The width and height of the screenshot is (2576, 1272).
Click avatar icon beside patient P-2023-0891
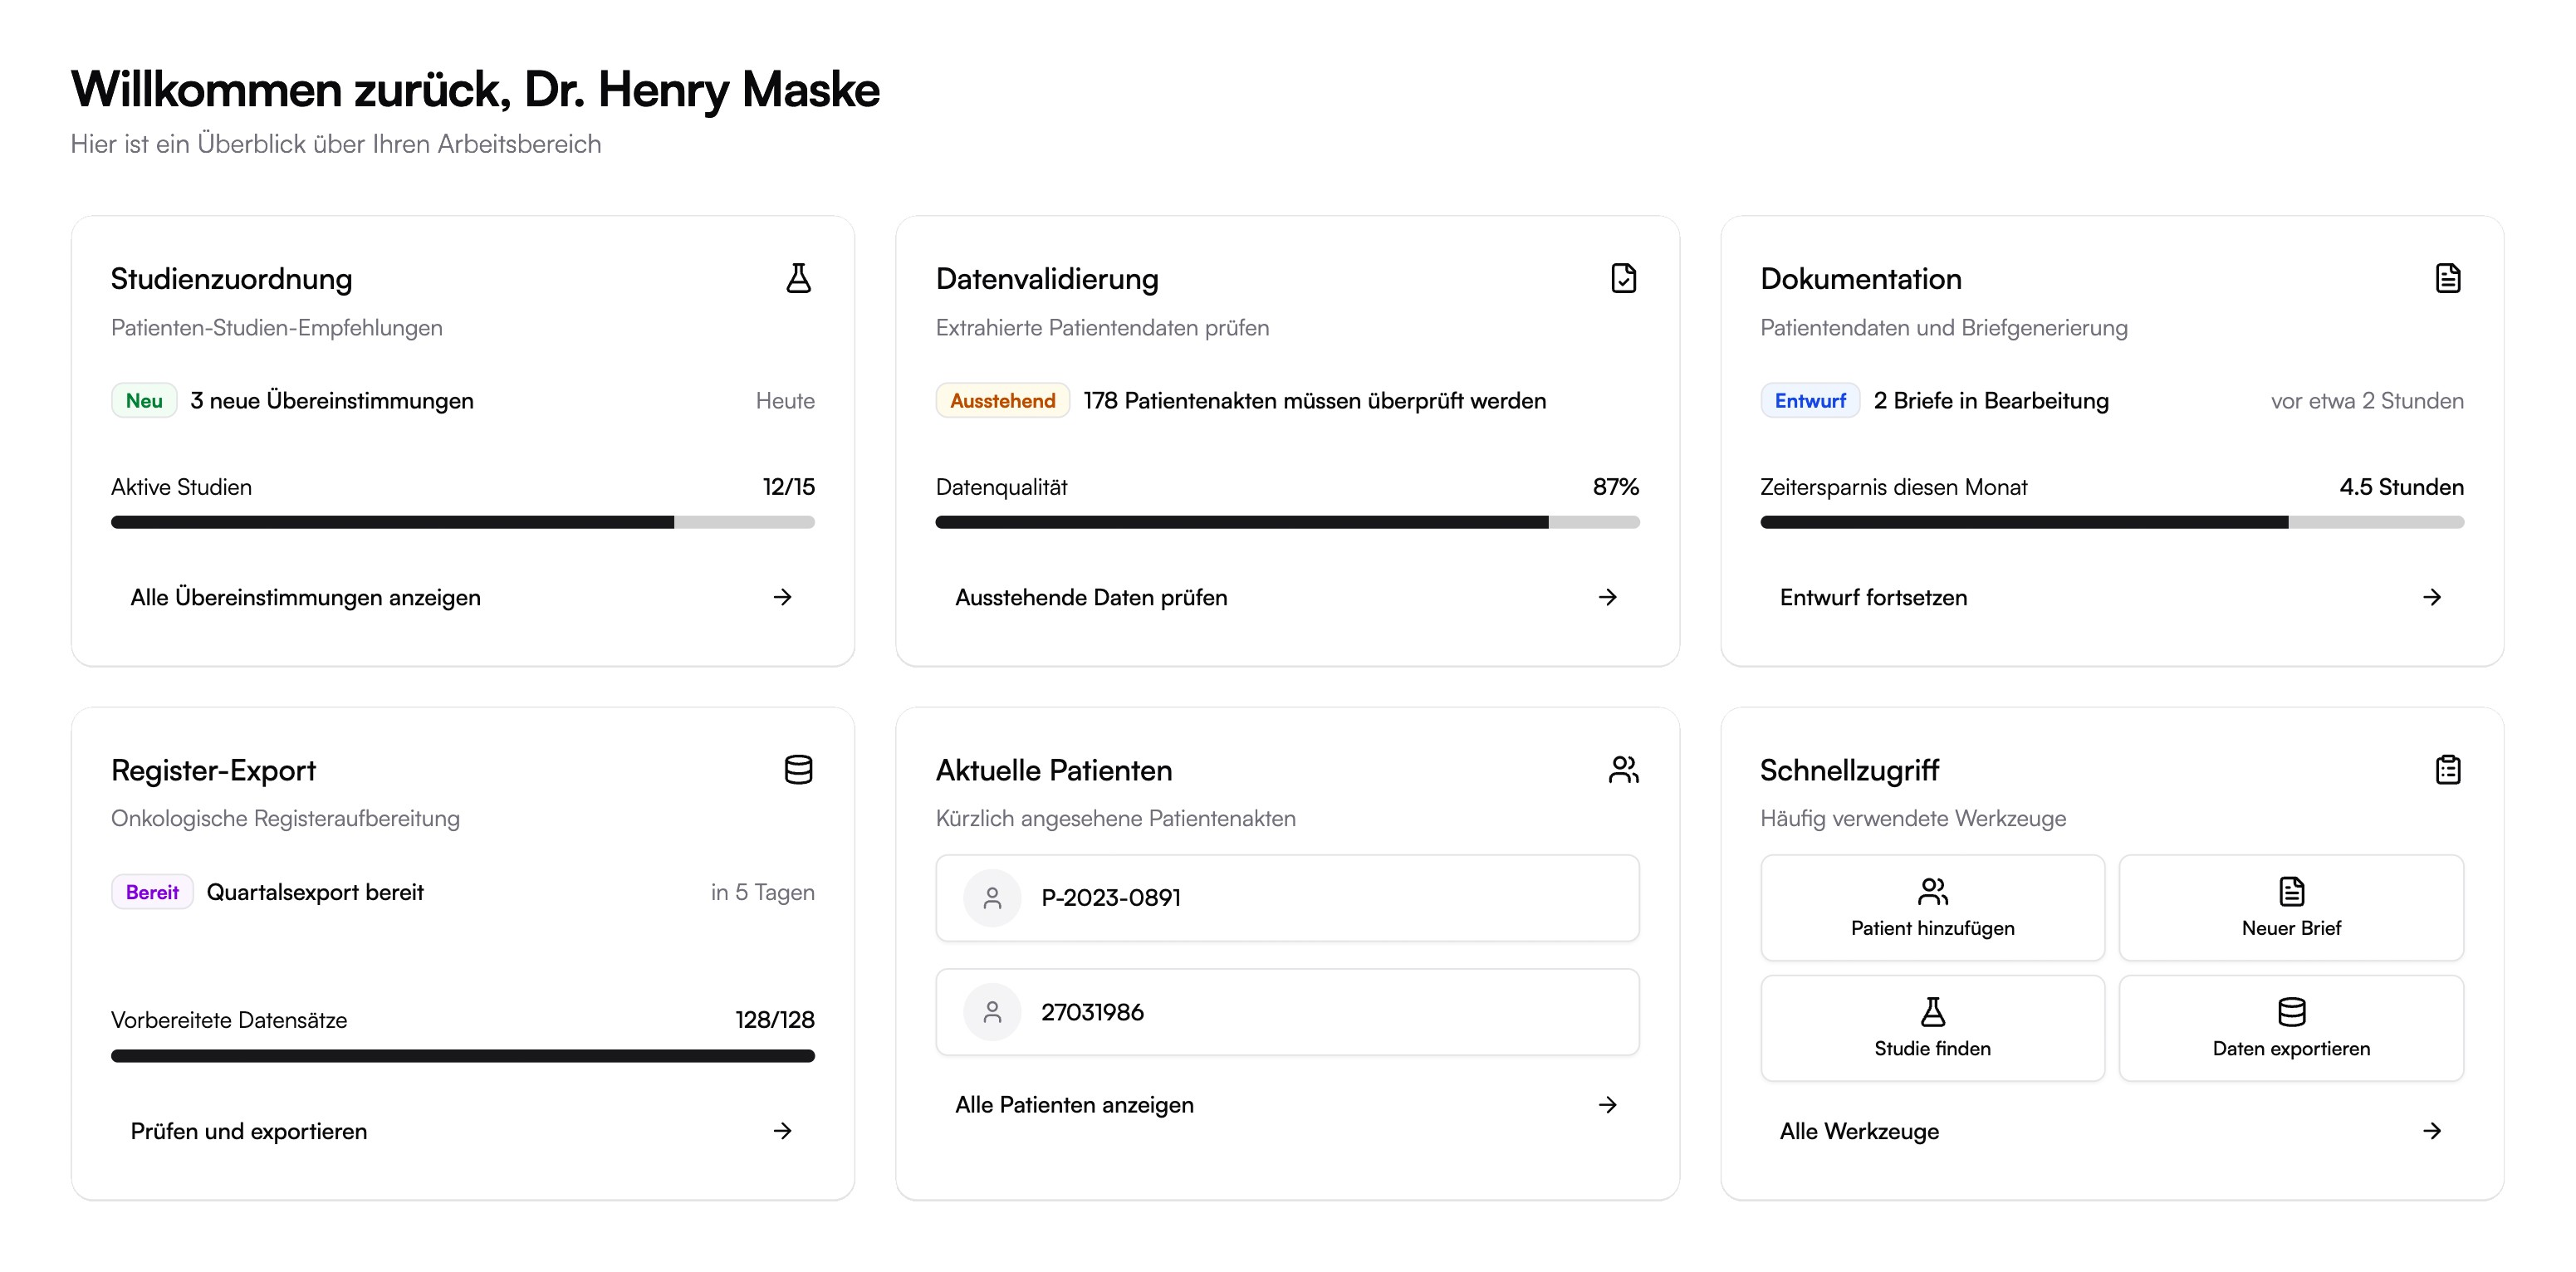[992, 898]
